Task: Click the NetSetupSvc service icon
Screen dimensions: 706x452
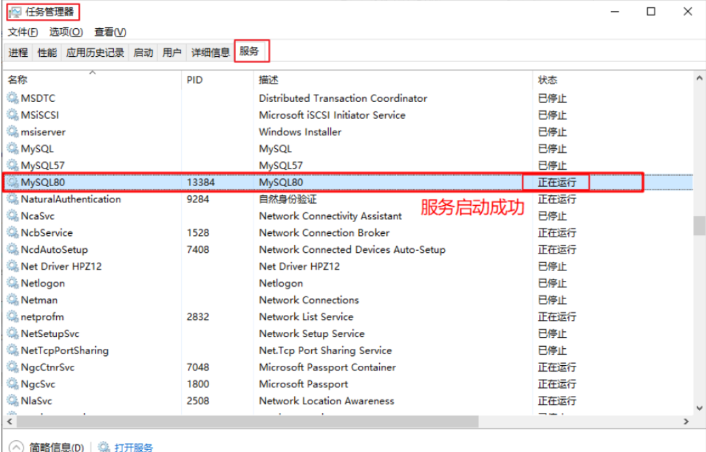Action: pos(12,333)
